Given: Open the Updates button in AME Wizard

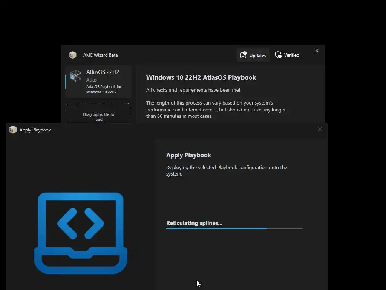Looking at the screenshot, I should tap(253, 55).
